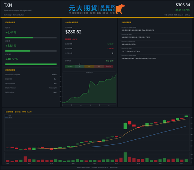Click the MA5 MA20 chart title text

(x=27, y=112)
